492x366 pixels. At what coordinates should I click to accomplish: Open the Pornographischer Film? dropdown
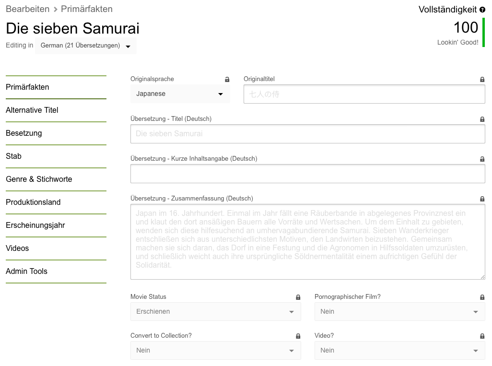[x=400, y=312]
